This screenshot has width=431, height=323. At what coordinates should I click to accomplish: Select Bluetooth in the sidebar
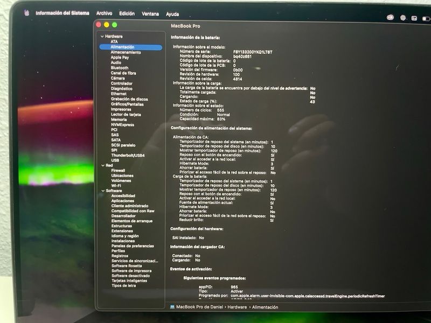coord(119,68)
